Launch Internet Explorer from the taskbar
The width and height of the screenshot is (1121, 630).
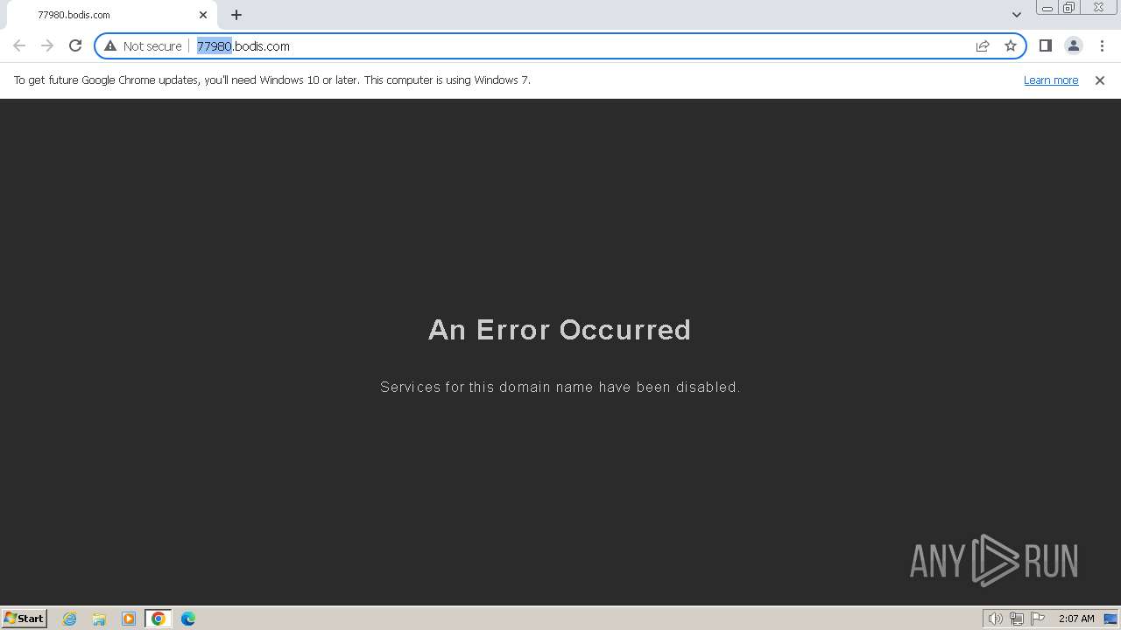point(69,619)
